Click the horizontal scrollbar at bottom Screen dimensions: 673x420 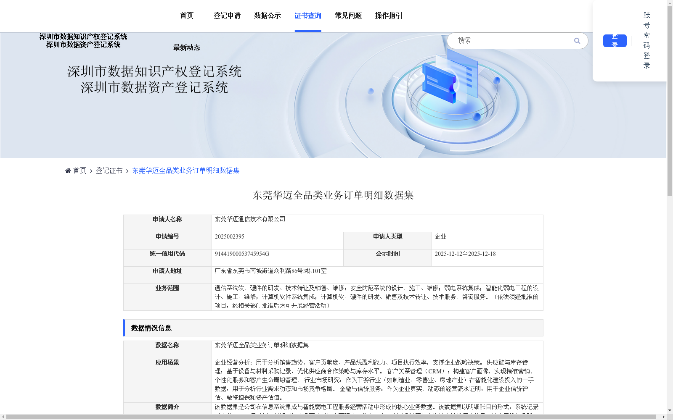tap(331, 417)
